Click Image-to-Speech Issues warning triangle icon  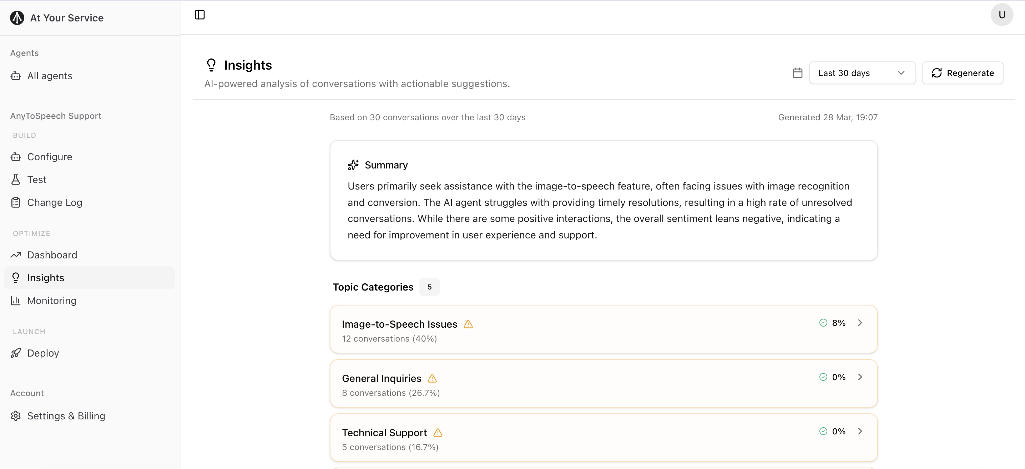point(468,324)
